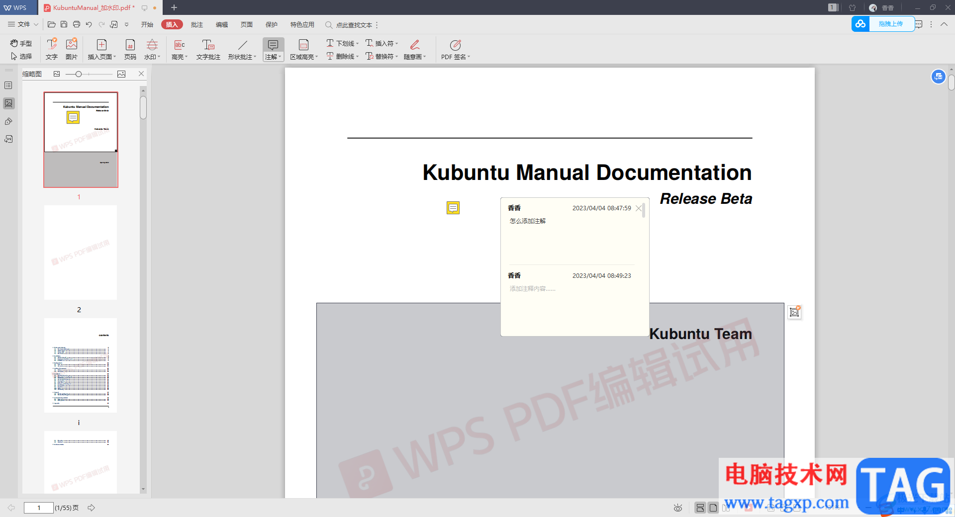
Task: Click the eye protection mode icon
Action: point(678,508)
